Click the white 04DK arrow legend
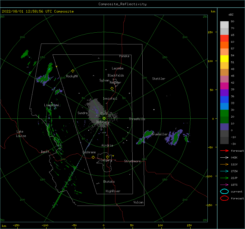This screenshot has height=229, width=245. (x=224, y=158)
